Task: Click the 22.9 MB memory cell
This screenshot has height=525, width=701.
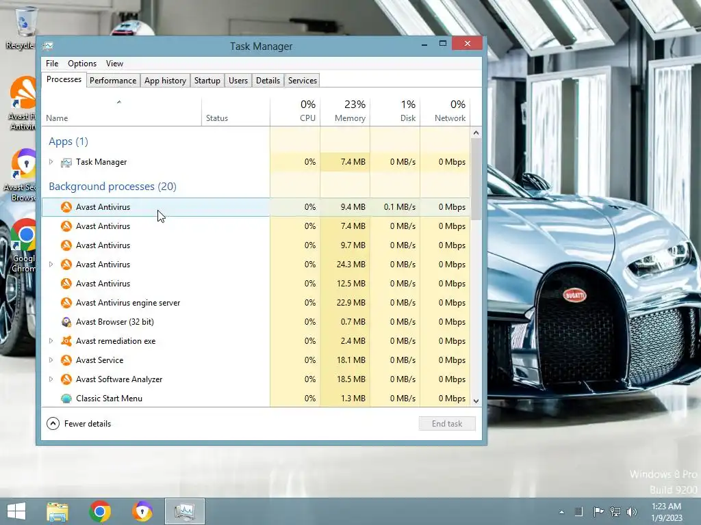Action: [x=345, y=303]
